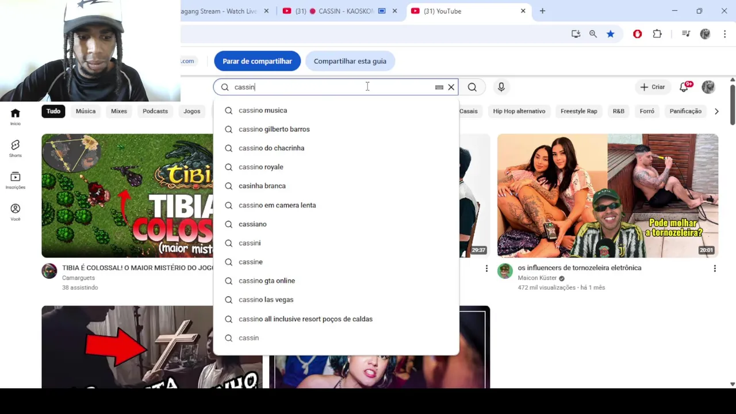Viewport: 736px width, 414px height.
Task: Choose suggestion cassino gta online
Action: pos(336,281)
